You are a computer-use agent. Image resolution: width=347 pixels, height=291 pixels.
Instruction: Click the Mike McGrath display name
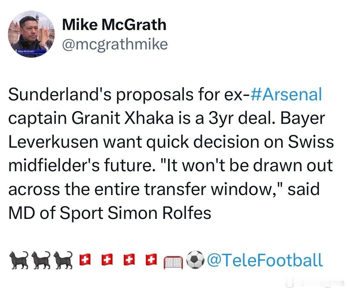point(114,24)
